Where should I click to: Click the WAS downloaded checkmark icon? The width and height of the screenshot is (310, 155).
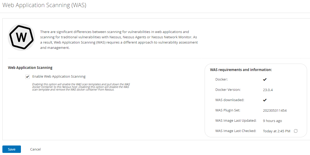(265, 100)
